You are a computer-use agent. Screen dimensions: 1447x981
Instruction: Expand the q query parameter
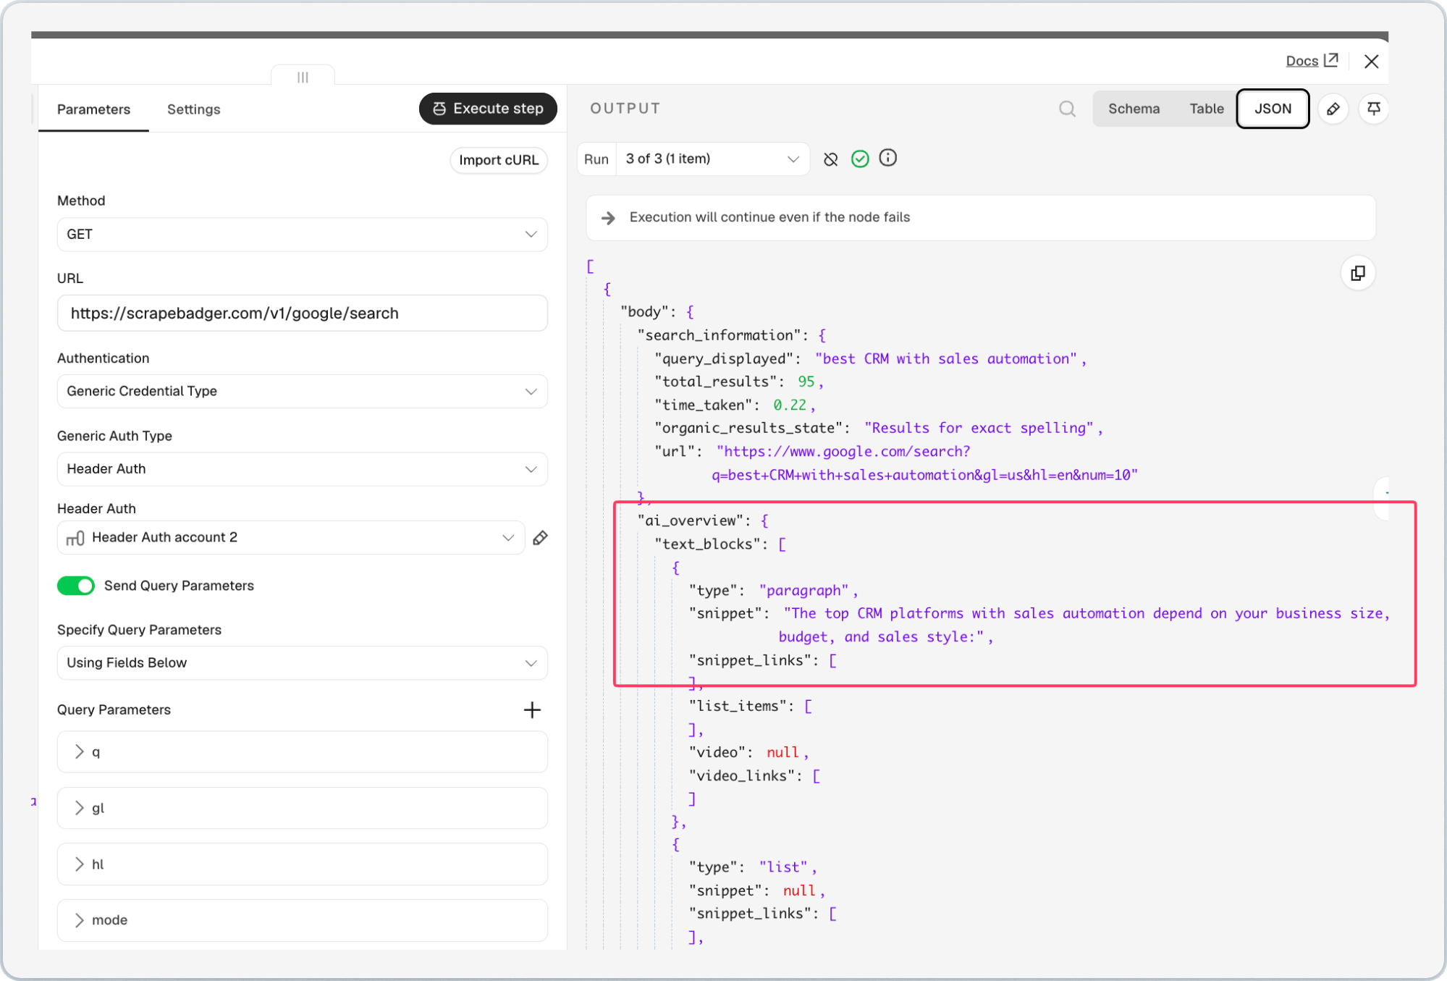click(302, 752)
